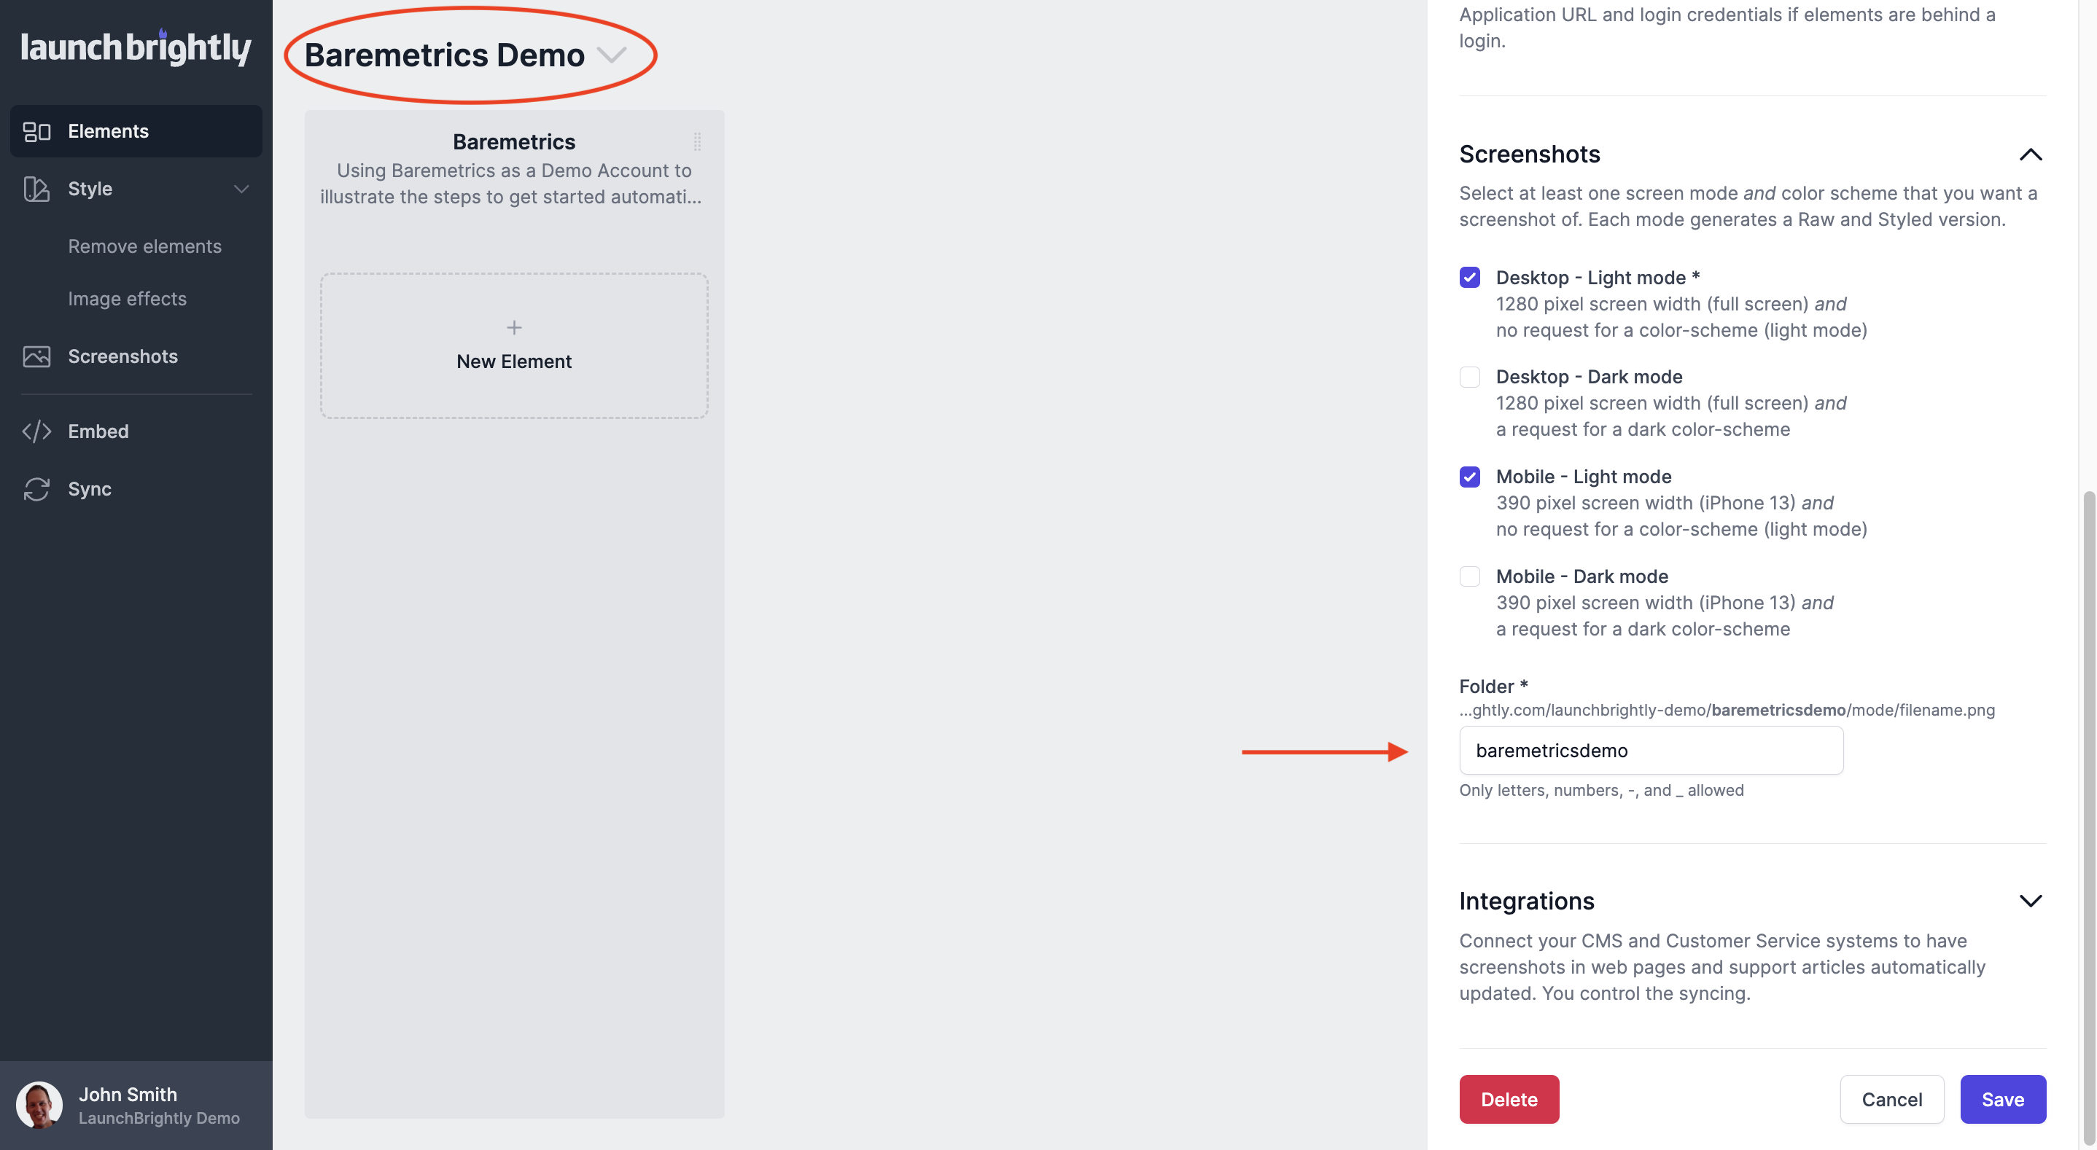This screenshot has width=2097, height=1150.
Task: Click the Integrations section heading
Action: [x=1526, y=901]
